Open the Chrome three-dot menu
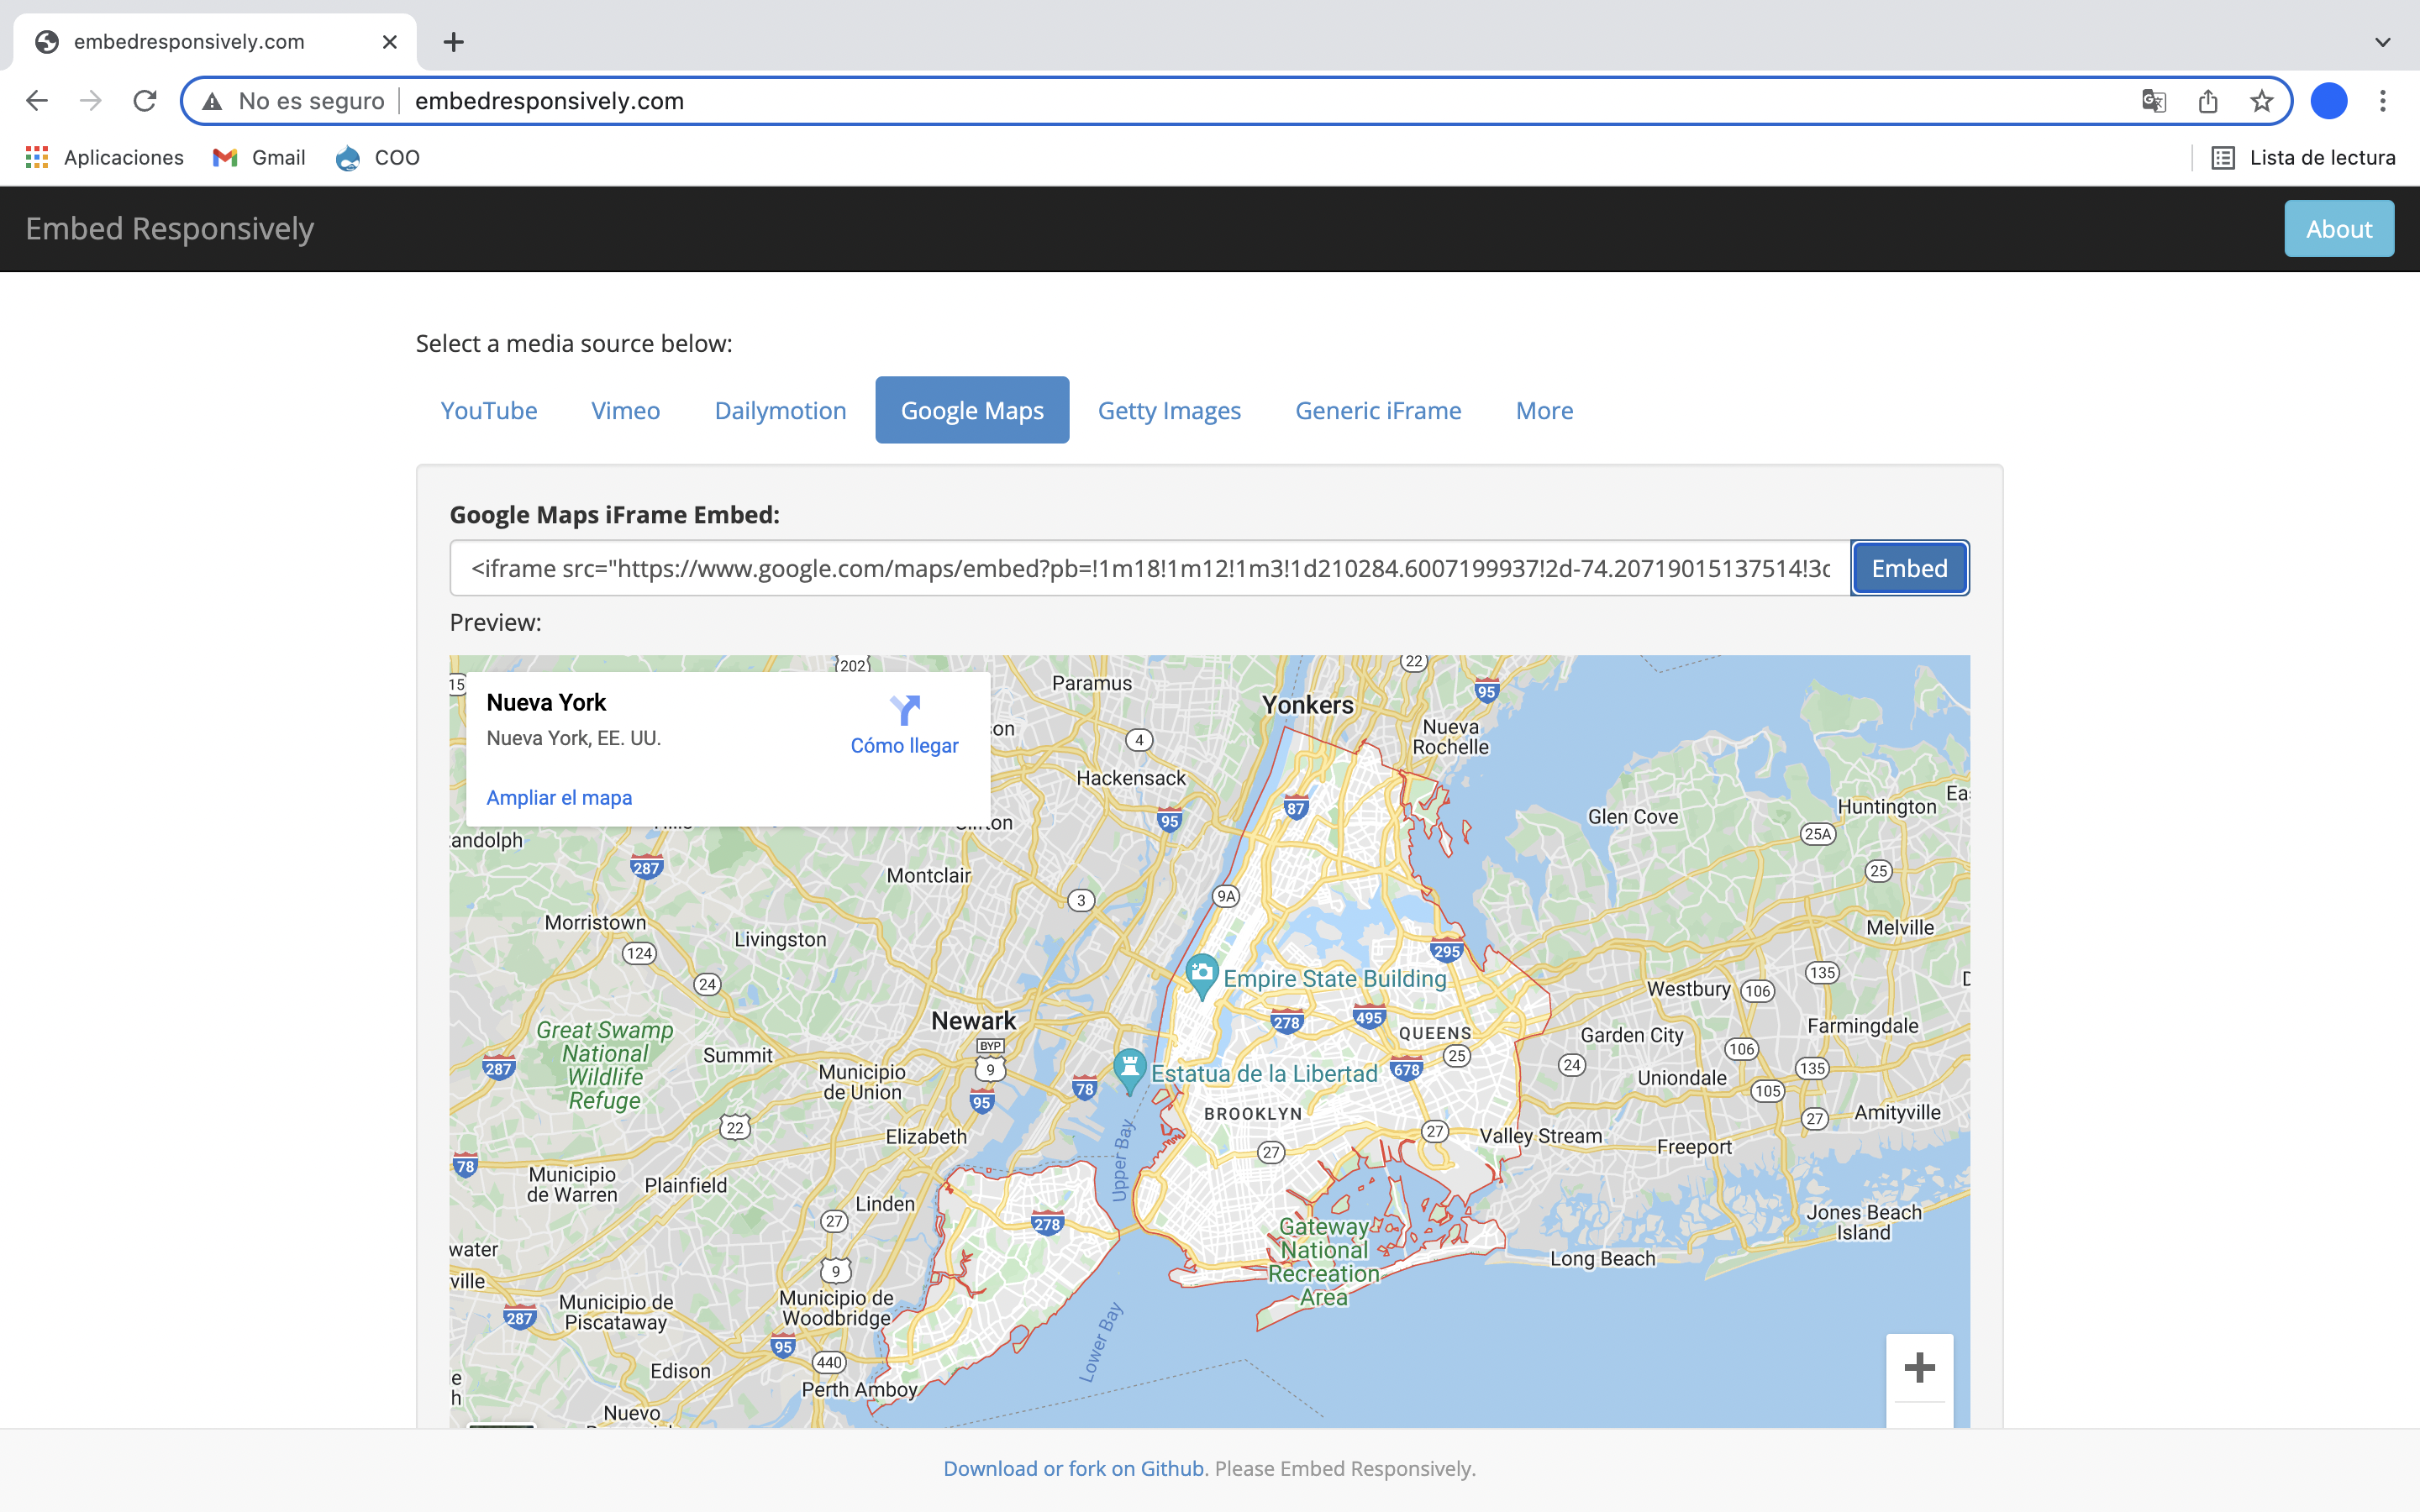2420x1512 pixels. click(x=2383, y=101)
